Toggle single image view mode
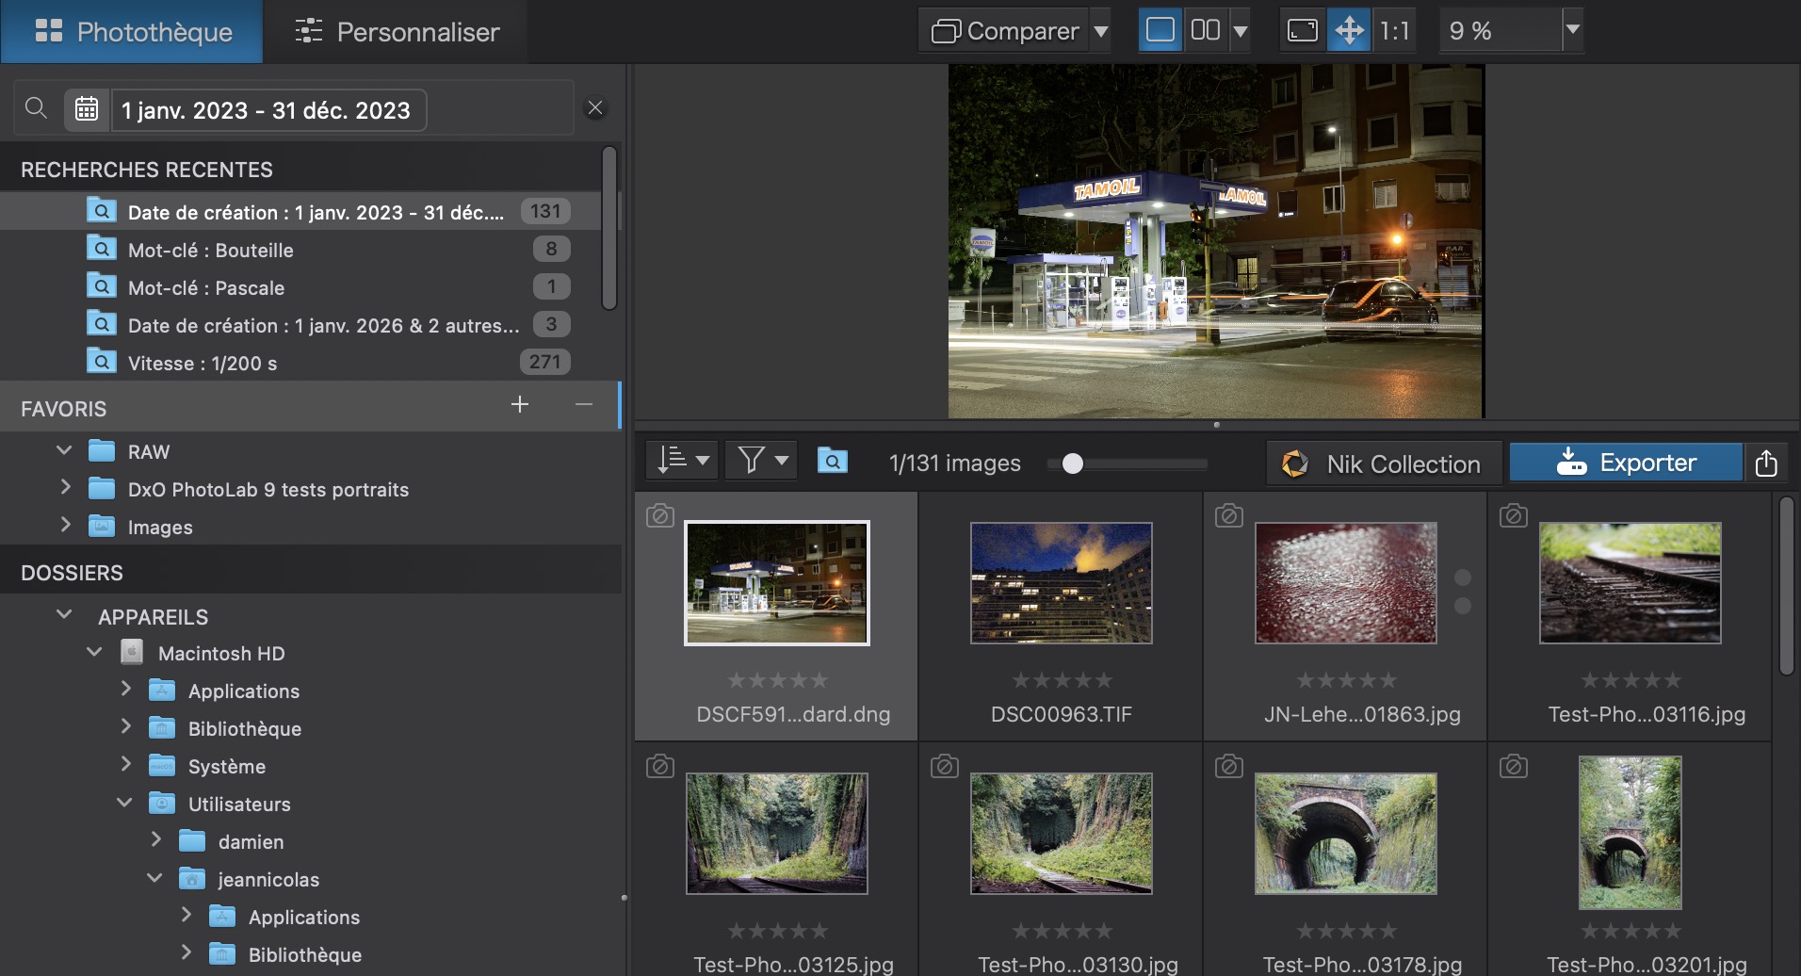 pyautogui.click(x=1160, y=30)
